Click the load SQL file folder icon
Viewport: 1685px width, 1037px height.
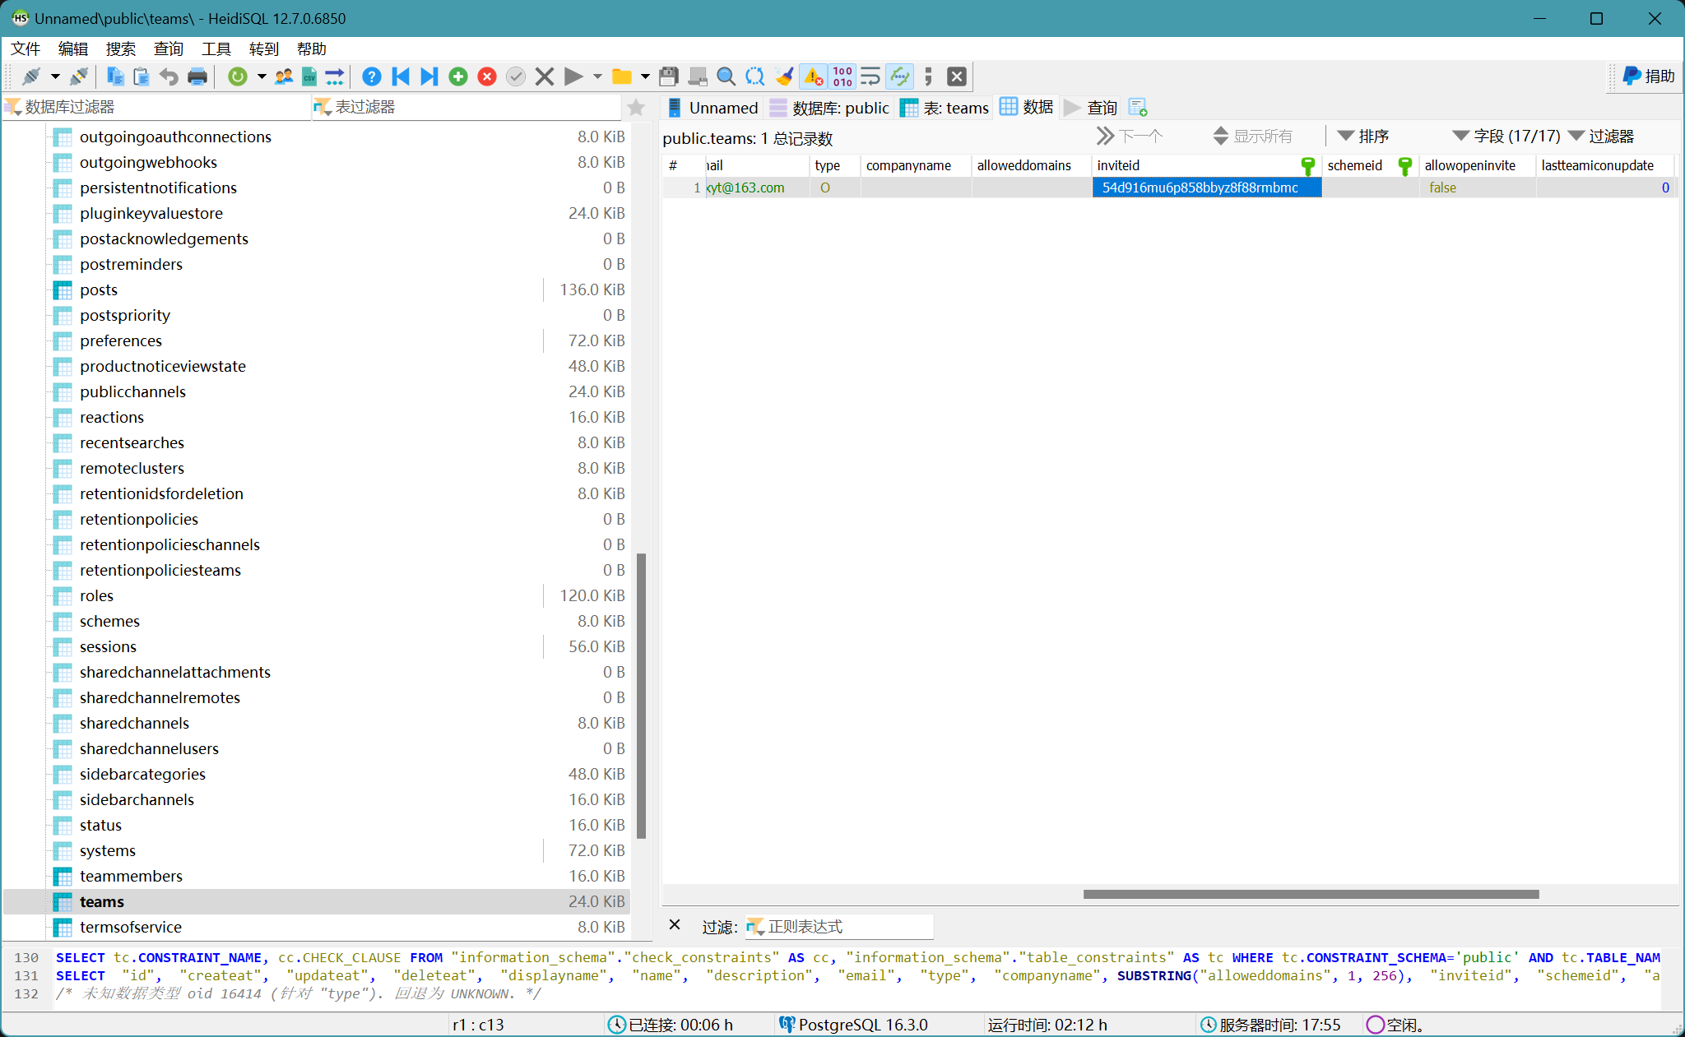click(622, 76)
